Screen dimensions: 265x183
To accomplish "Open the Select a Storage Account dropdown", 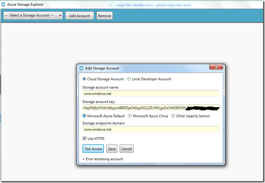I will (33, 15).
